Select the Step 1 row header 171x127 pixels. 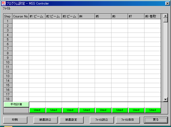(8, 21)
